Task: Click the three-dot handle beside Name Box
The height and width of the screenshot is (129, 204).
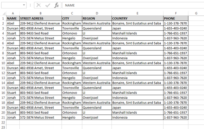Action: 30,5
